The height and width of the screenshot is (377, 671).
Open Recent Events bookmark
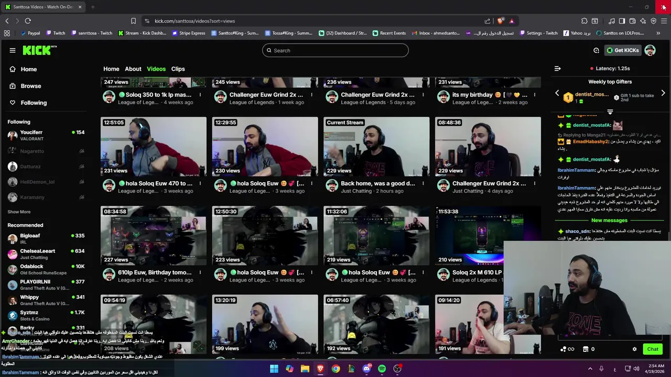(389, 33)
